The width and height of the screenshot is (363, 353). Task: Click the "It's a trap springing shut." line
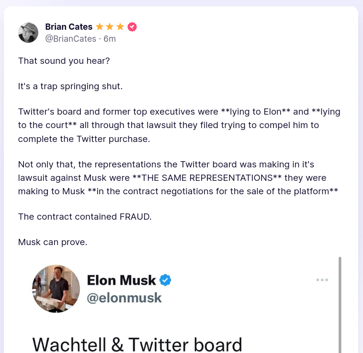coord(70,87)
